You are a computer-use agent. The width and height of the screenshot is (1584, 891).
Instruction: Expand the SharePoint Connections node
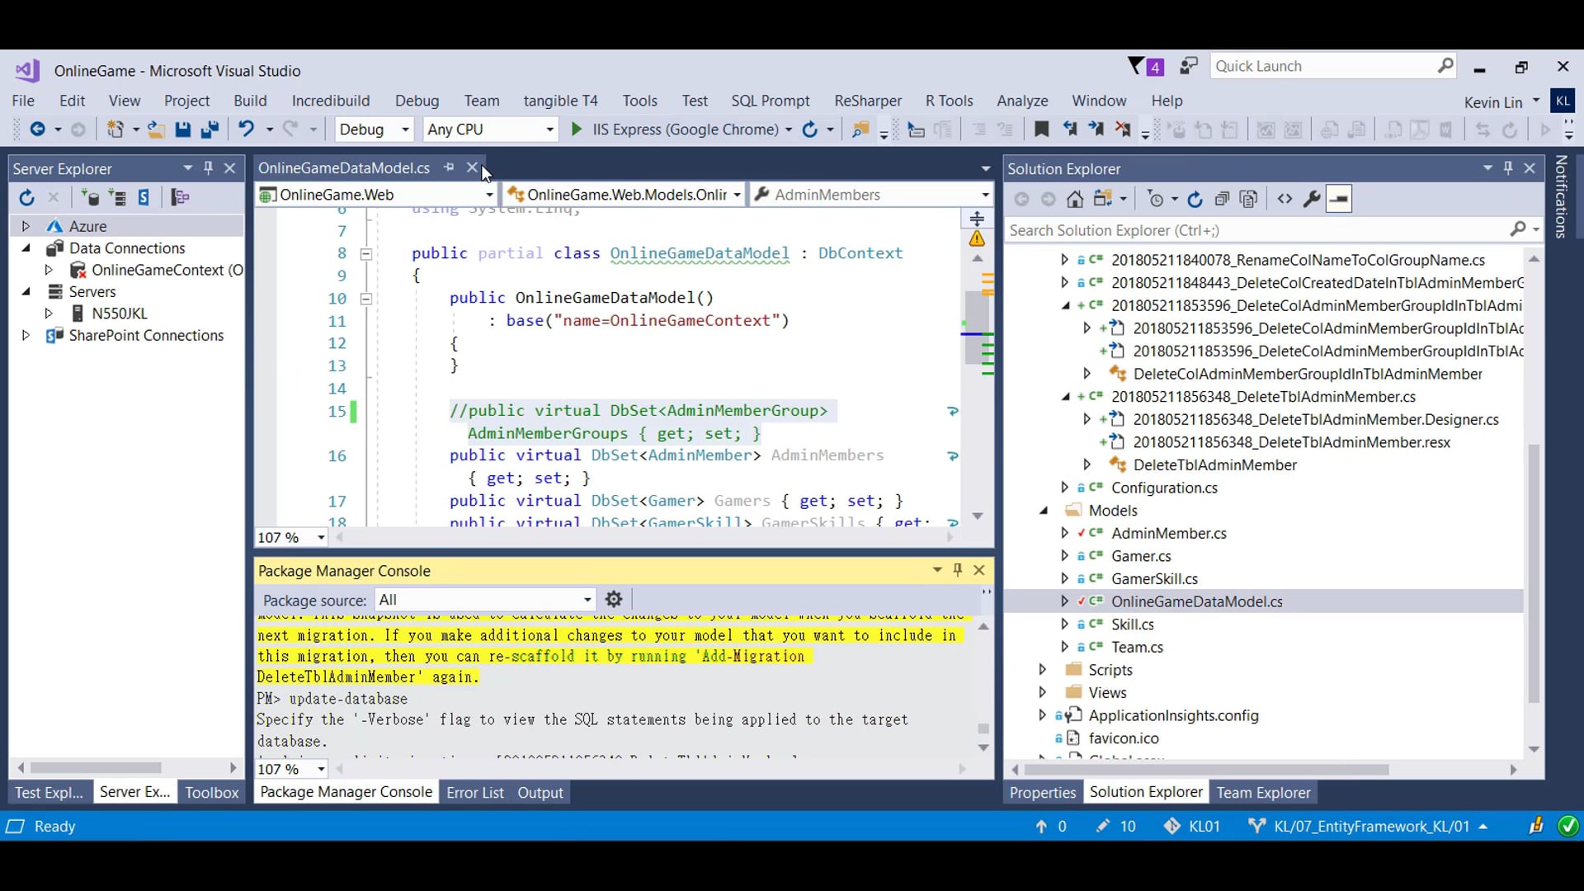[26, 335]
